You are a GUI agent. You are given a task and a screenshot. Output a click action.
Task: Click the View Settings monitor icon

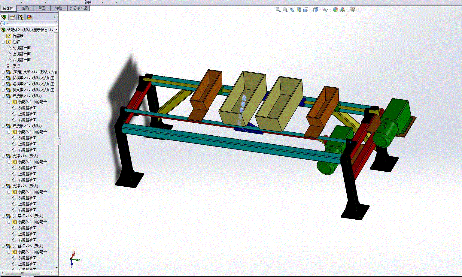[352, 10]
